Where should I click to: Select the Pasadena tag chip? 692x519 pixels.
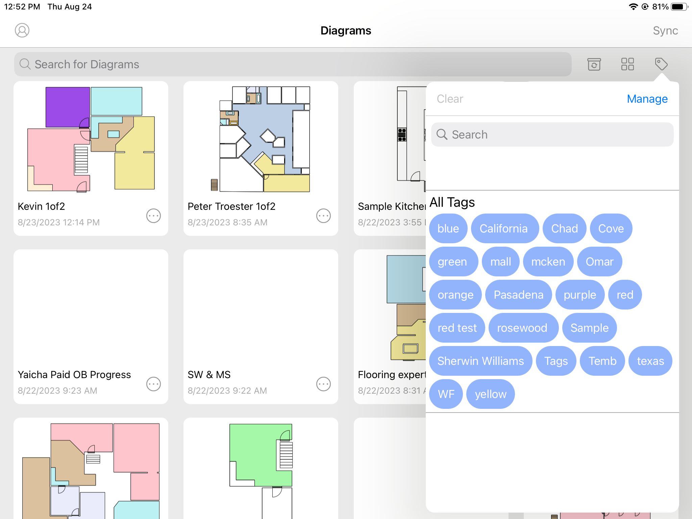click(518, 295)
